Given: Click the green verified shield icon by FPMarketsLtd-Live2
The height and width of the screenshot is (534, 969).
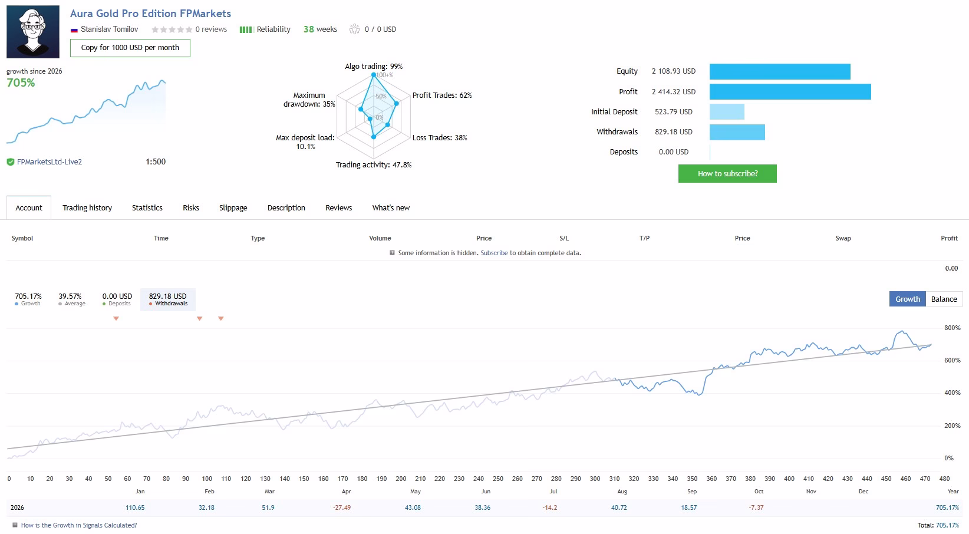Looking at the screenshot, I should pos(11,162).
